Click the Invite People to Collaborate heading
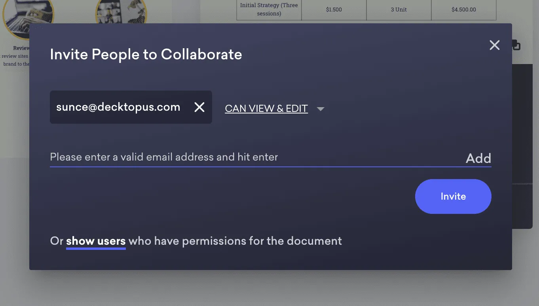 click(x=146, y=54)
